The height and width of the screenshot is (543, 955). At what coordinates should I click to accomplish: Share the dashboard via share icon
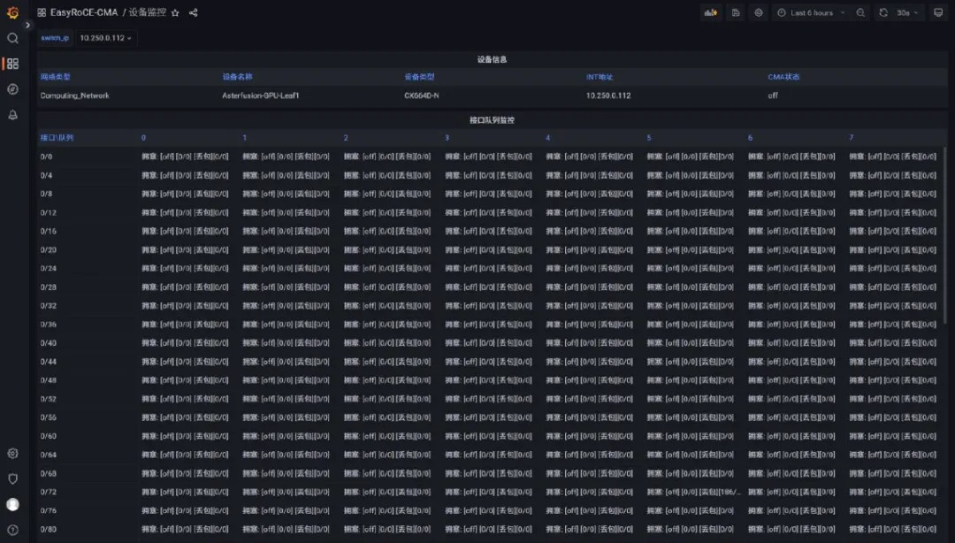tap(194, 13)
